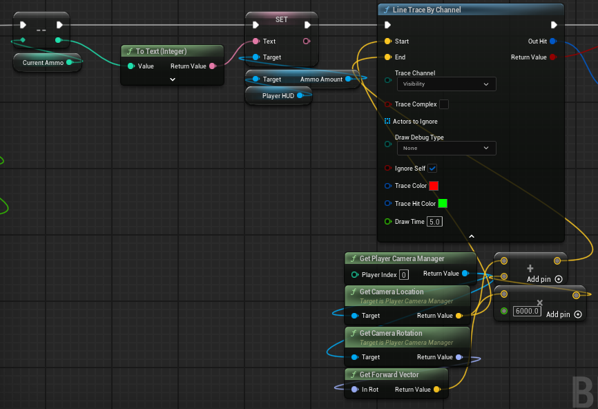Click the Trace Hit Color input pin
The image size is (598, 409).
388,203
